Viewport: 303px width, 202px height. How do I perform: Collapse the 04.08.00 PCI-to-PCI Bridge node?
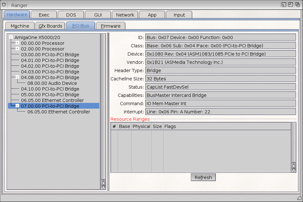point(17,77)
